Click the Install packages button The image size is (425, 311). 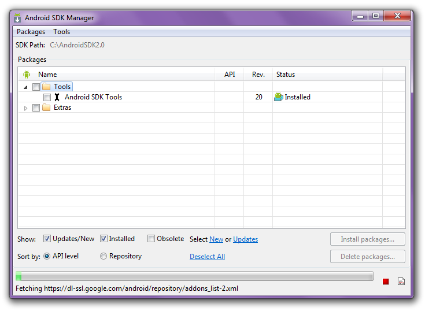(368, 239)
